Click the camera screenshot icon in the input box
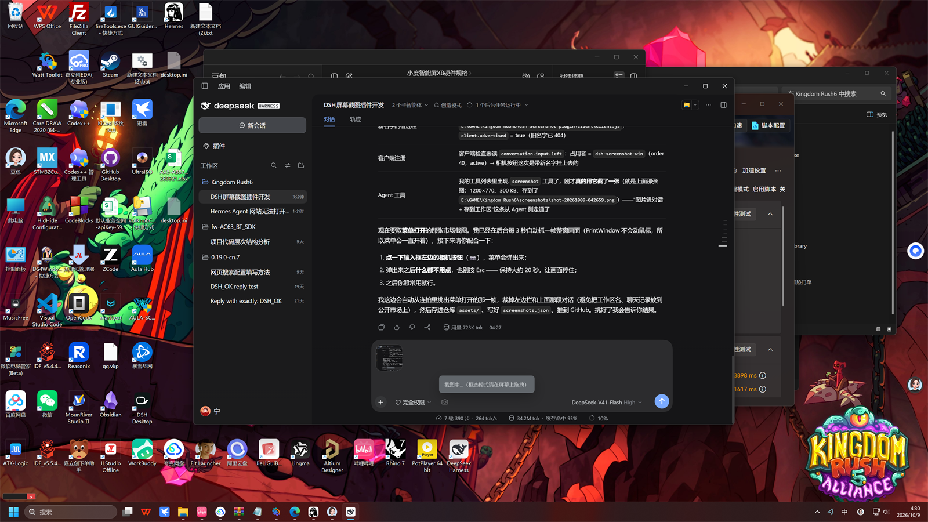Image resolution: width=928 pixels, height=522 pixels. coord(445,402)
